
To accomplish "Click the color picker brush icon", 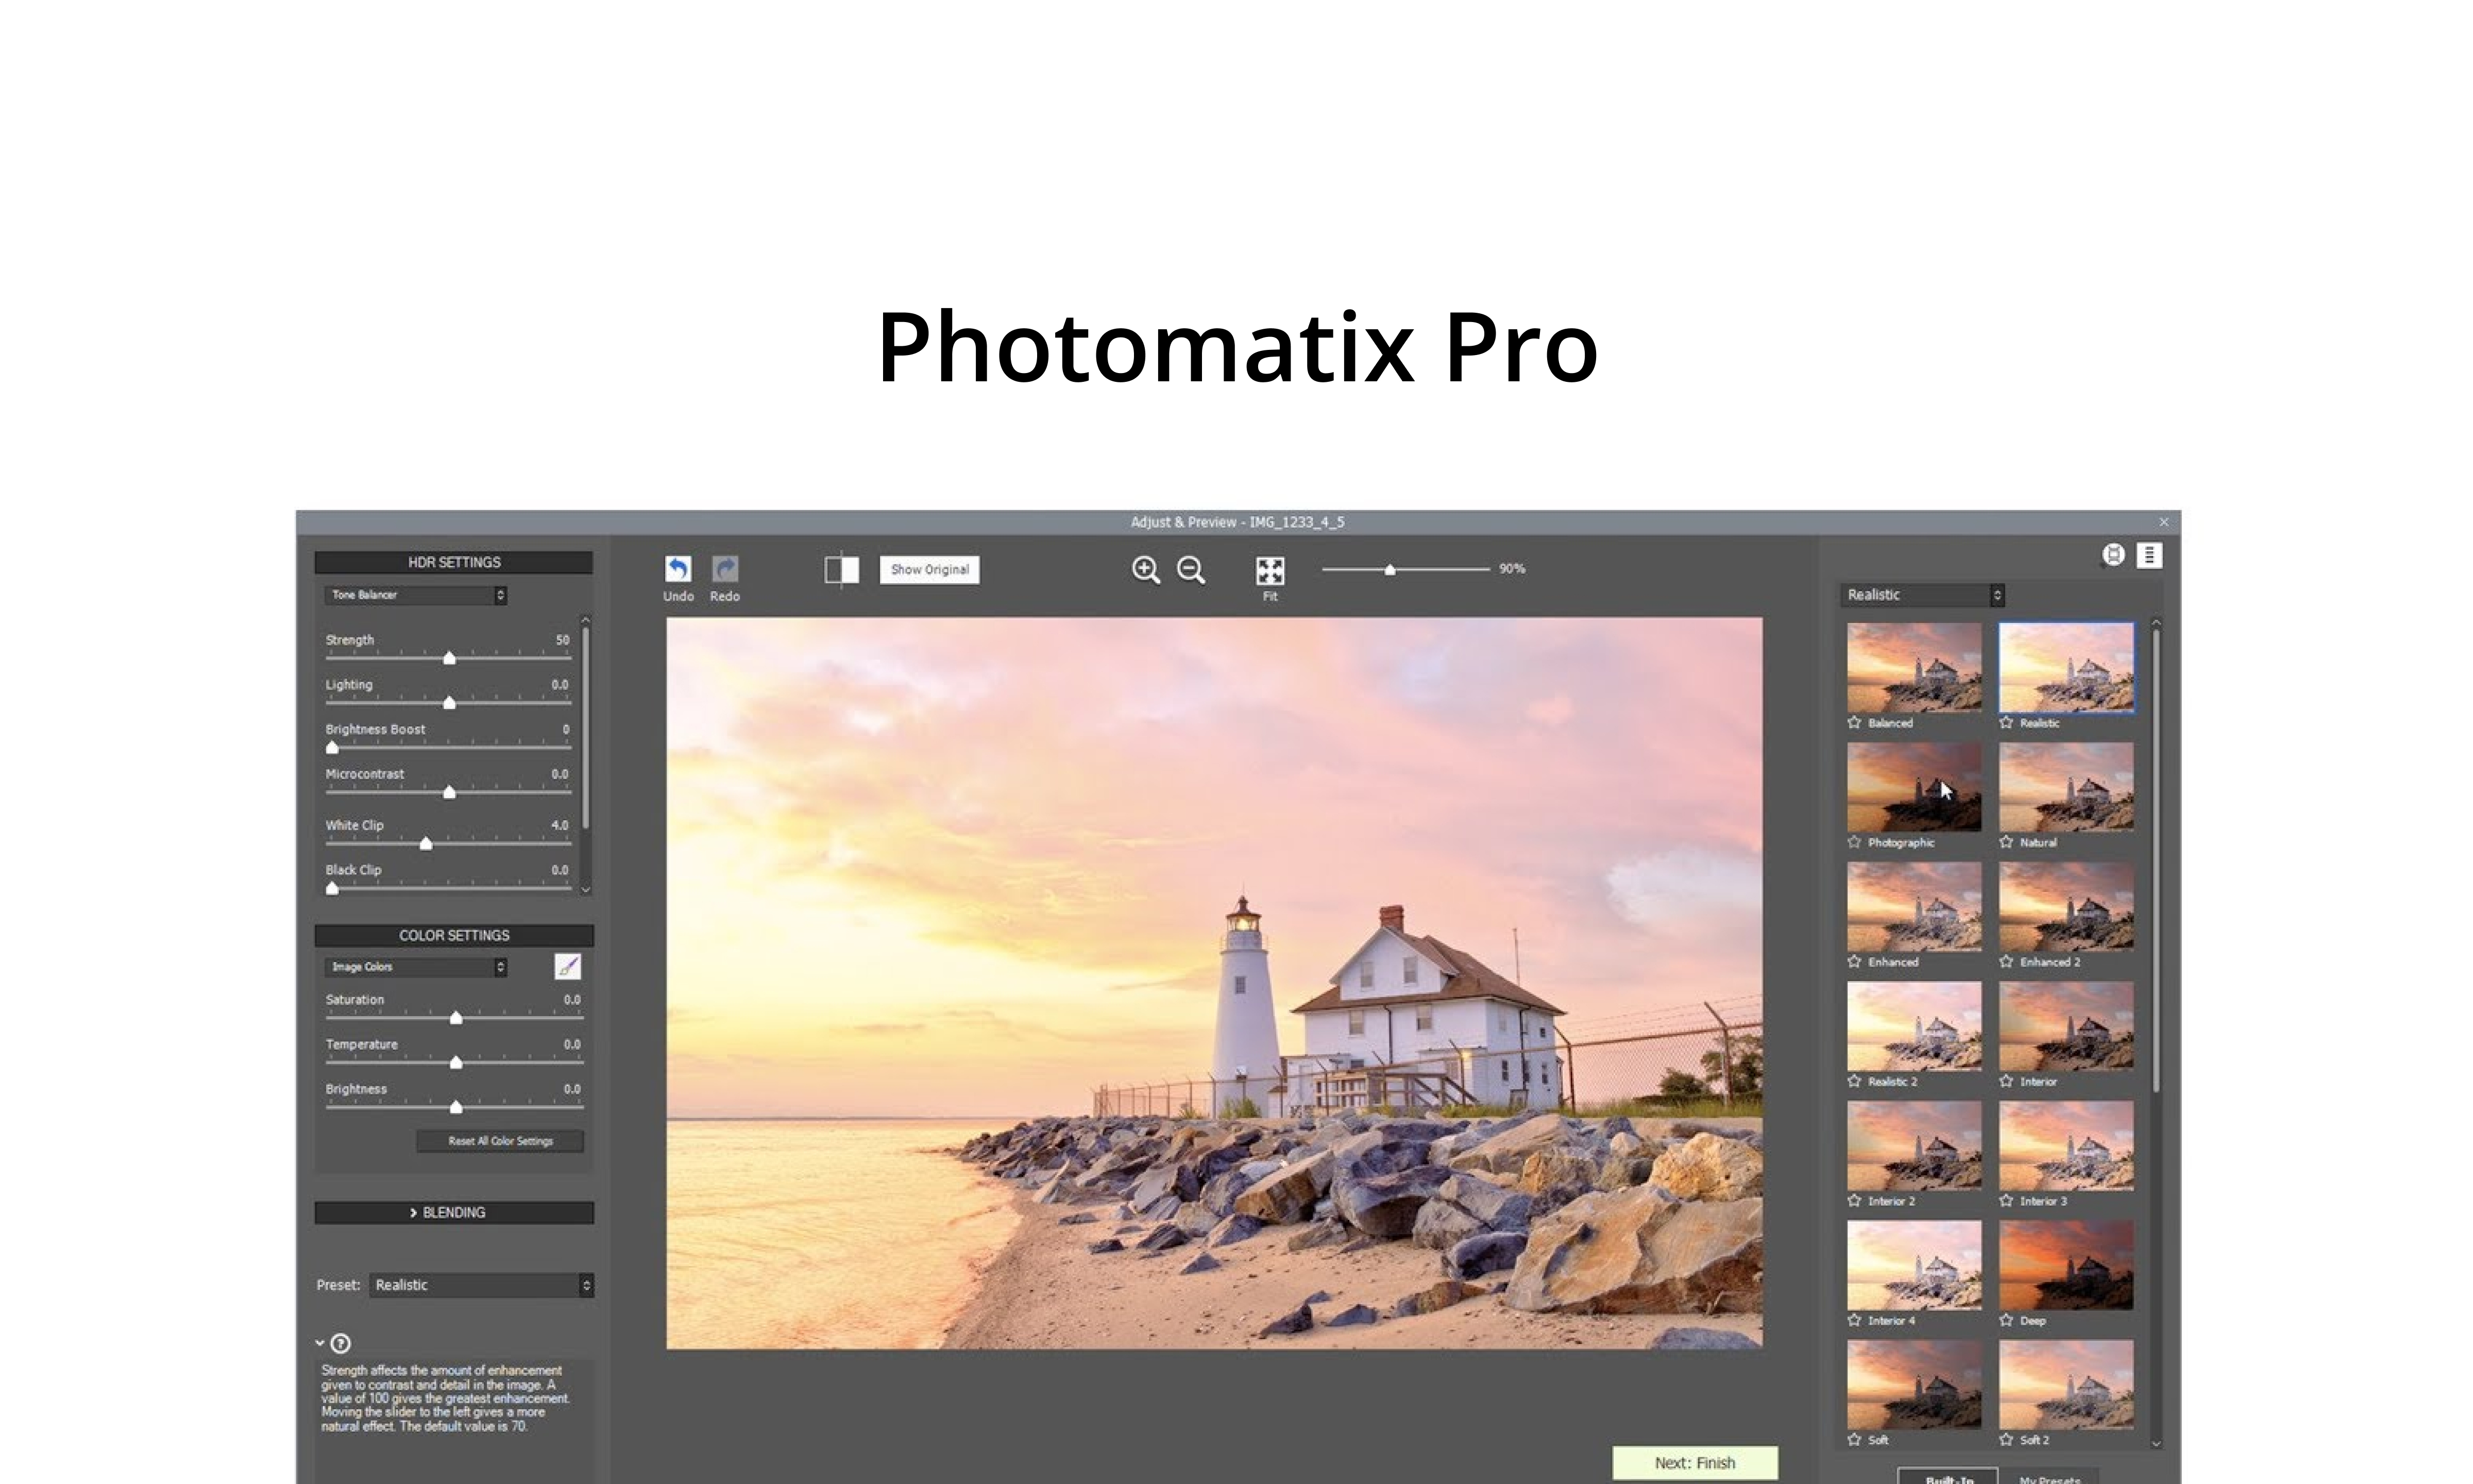I will point(567,966).
